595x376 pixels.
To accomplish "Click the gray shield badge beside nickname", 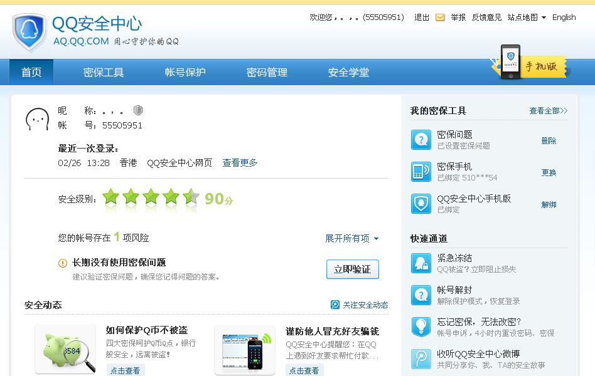I will point(138,110).
